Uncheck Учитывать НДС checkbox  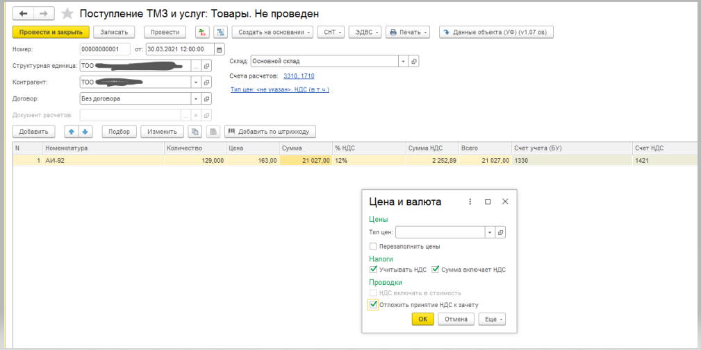pos(373,270)
